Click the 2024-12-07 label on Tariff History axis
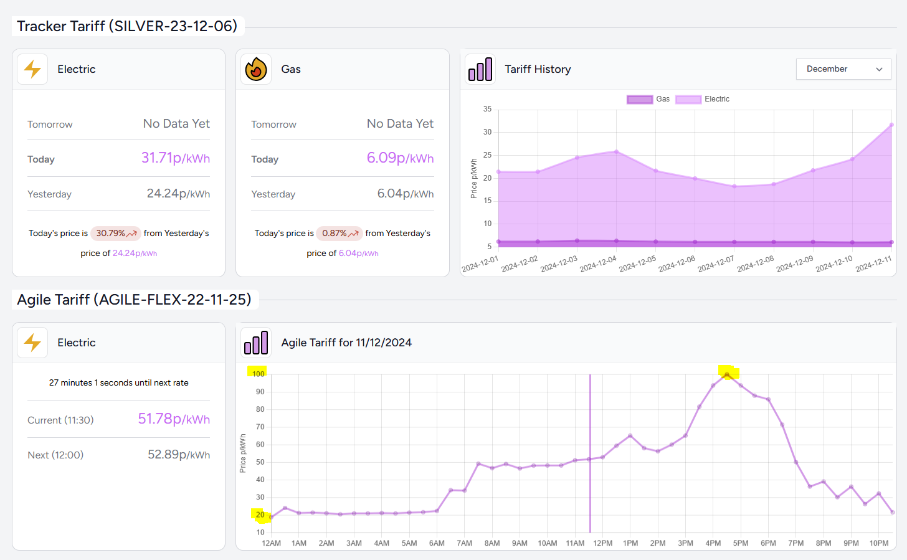This screenshot has width=907, height=560. point(716,264)
